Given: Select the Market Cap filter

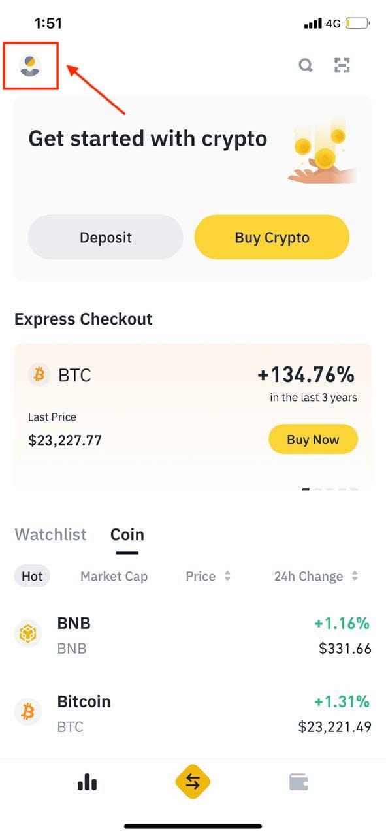Looking at the screenshot, I should pyautogui.click(x=114, y=576).
